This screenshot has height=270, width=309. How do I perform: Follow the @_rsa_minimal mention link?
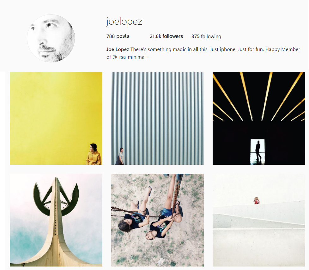(129, 57)
